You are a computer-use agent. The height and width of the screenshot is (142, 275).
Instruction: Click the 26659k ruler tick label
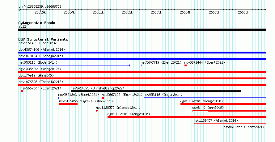[40, 12]
